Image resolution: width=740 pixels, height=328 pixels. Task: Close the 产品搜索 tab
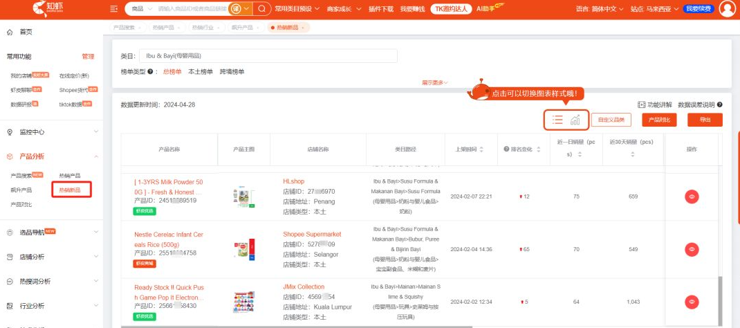(139, 28)
